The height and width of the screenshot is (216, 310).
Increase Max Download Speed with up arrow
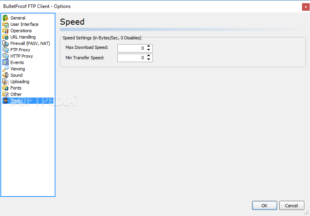pyautogui.click(x=149, y=46)
